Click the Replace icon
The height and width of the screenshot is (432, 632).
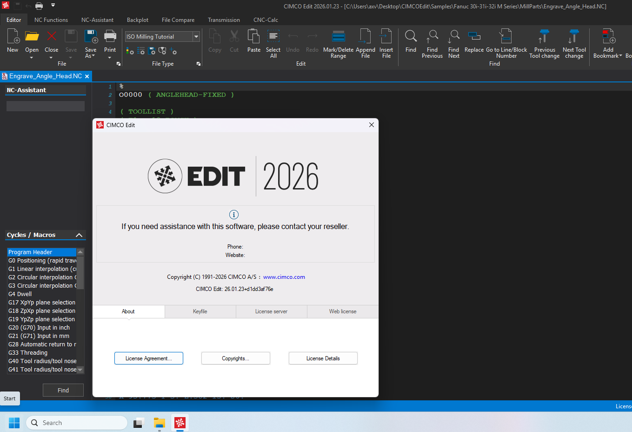(x=474, y=37)
